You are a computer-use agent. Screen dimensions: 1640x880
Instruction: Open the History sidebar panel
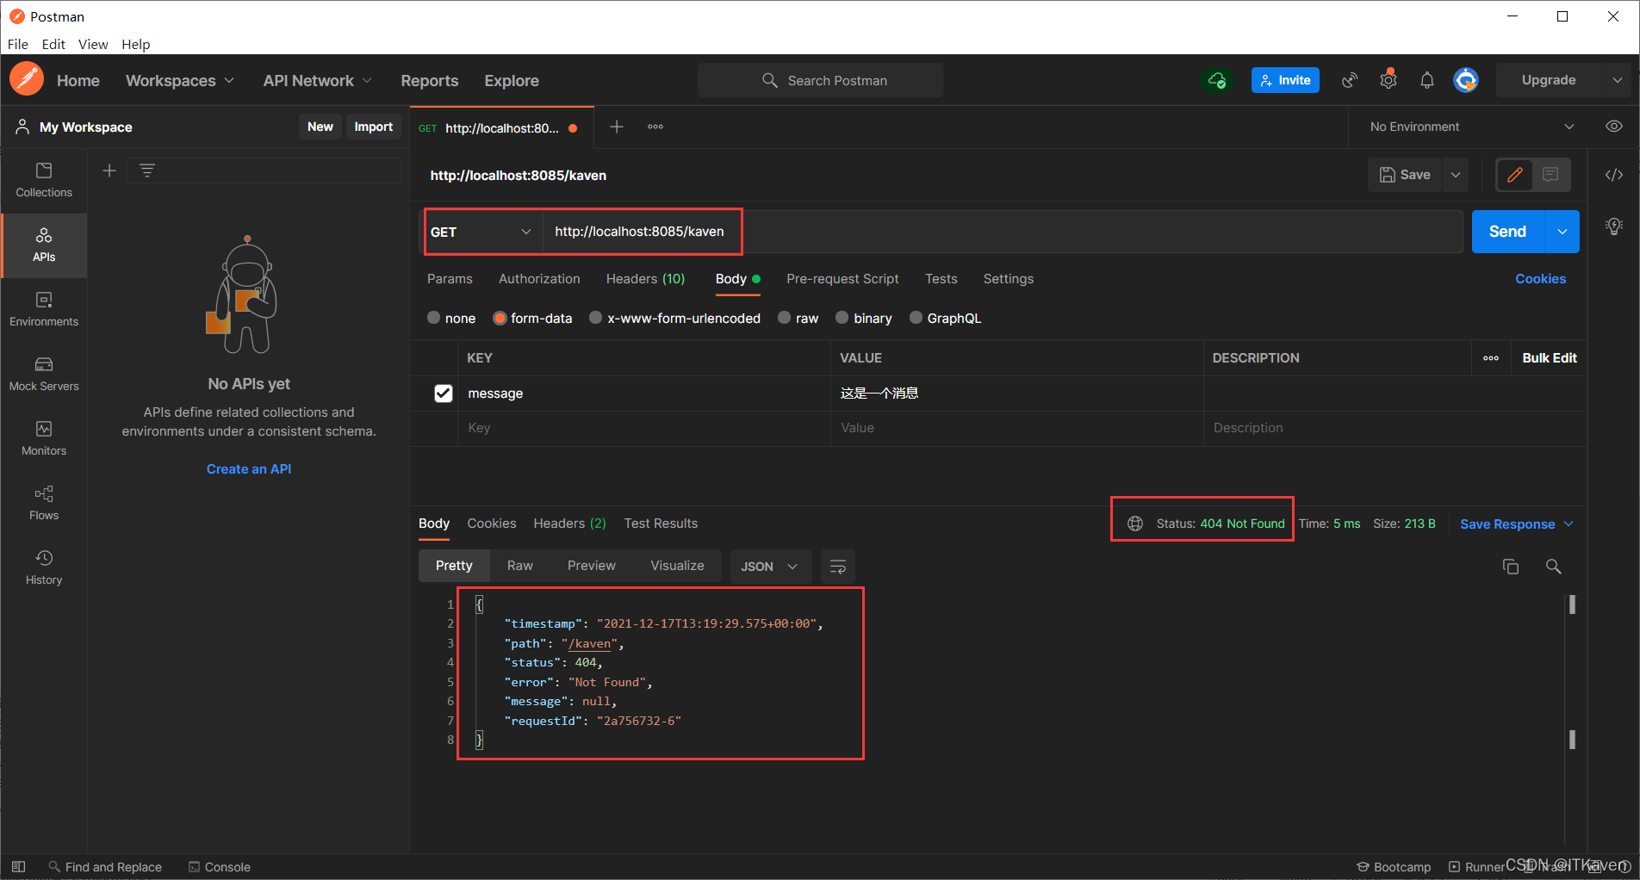click(44, 567)
